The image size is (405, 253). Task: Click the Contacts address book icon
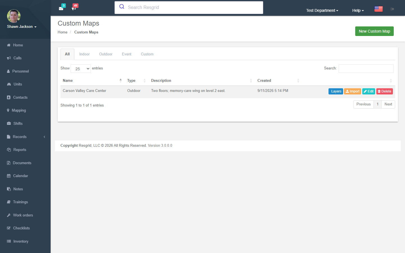point(9,98)
